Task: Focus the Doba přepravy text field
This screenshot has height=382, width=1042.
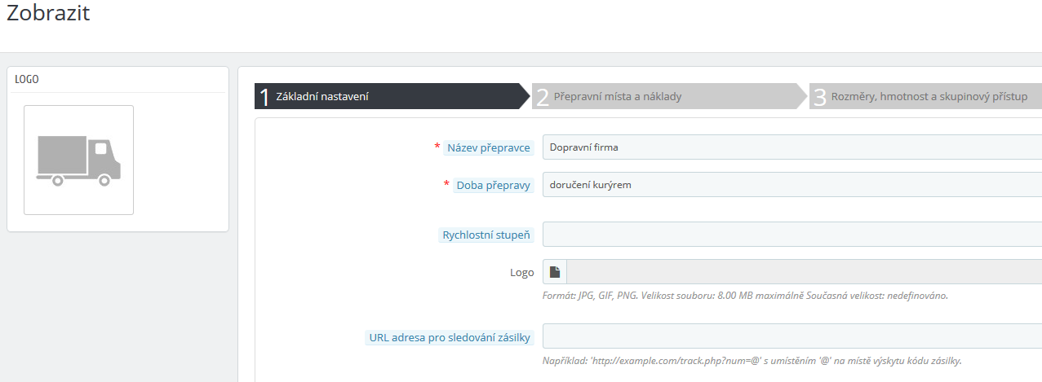Action: 791,185
